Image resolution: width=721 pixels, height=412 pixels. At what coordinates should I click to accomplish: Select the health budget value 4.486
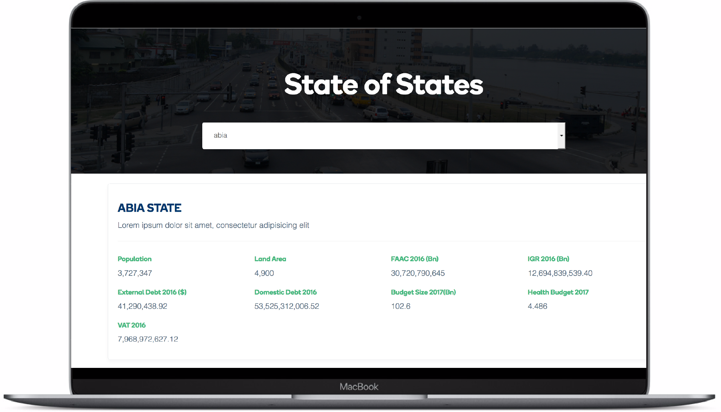[x=537, y=306]
